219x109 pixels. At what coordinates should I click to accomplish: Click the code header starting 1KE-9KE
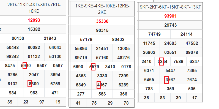102,9
